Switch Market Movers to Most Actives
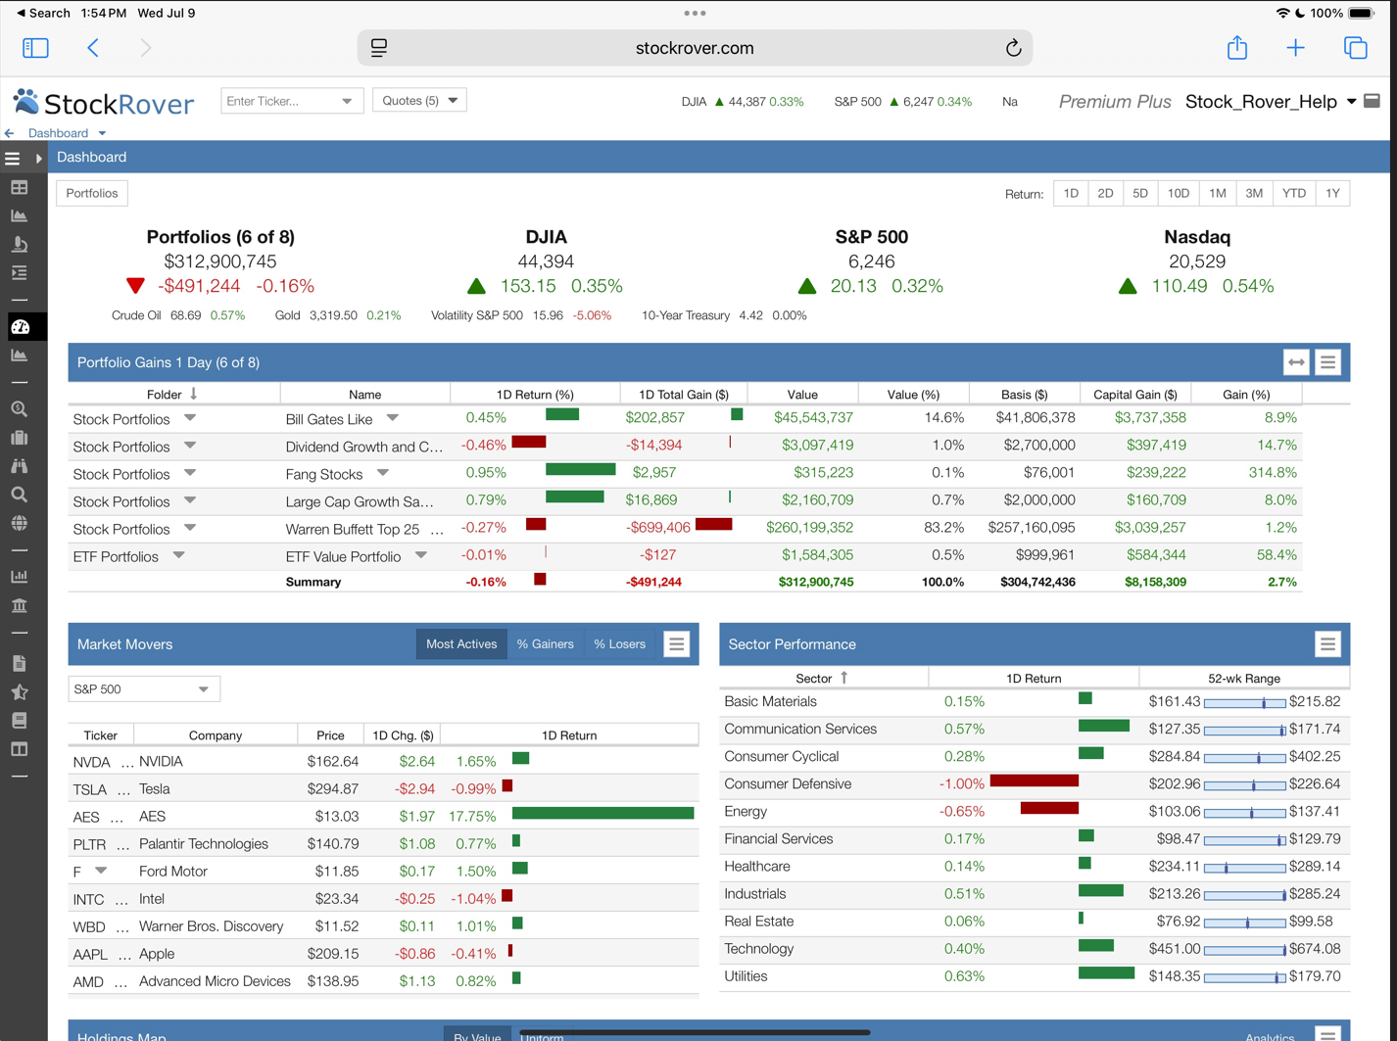This screenshot has height=1041, width=1397. pyautogui.click(x=461, y=644)
